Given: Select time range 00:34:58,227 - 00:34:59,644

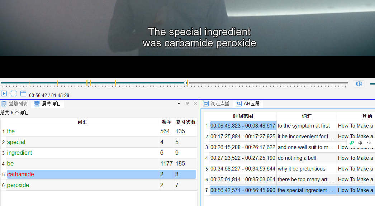Looking at the screenshot, I should pyautogui.click(x=243, y=169).
